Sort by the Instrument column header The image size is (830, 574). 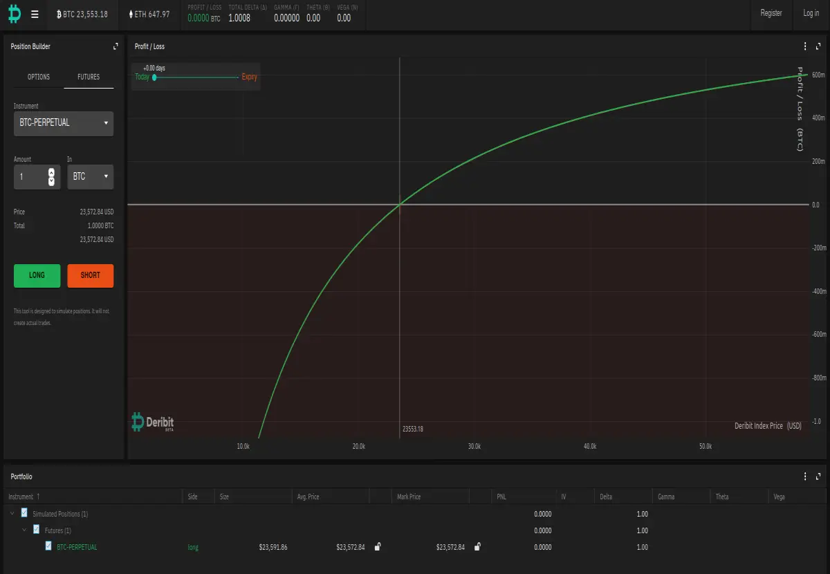(93, 497)
